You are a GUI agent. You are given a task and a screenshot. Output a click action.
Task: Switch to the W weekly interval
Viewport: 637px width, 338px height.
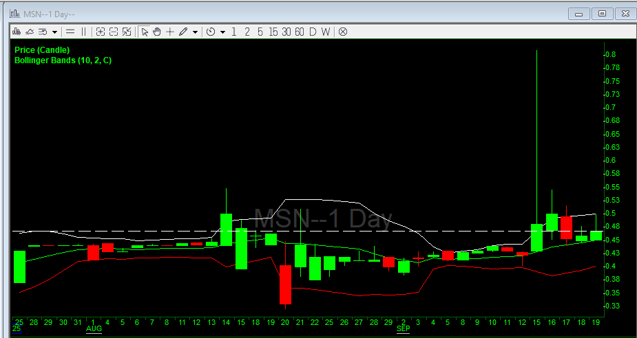pyautogui.click(x=325, y=32)
